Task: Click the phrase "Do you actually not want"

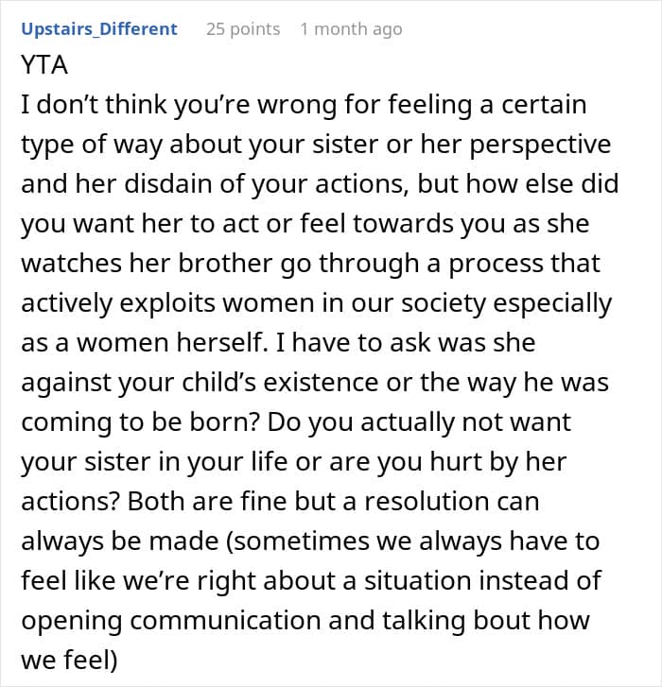Action: 419,422
